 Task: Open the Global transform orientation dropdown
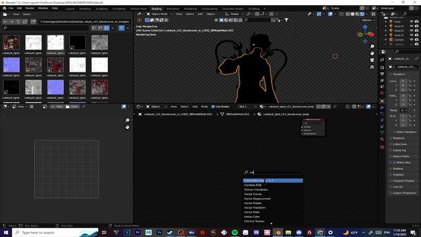[x=234, y=14]
